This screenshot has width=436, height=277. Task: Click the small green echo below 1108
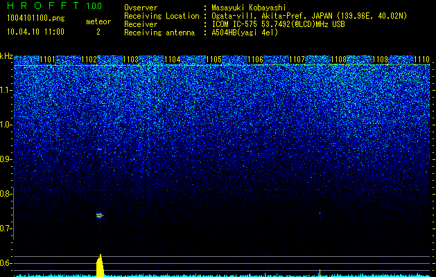coord(320,213)
